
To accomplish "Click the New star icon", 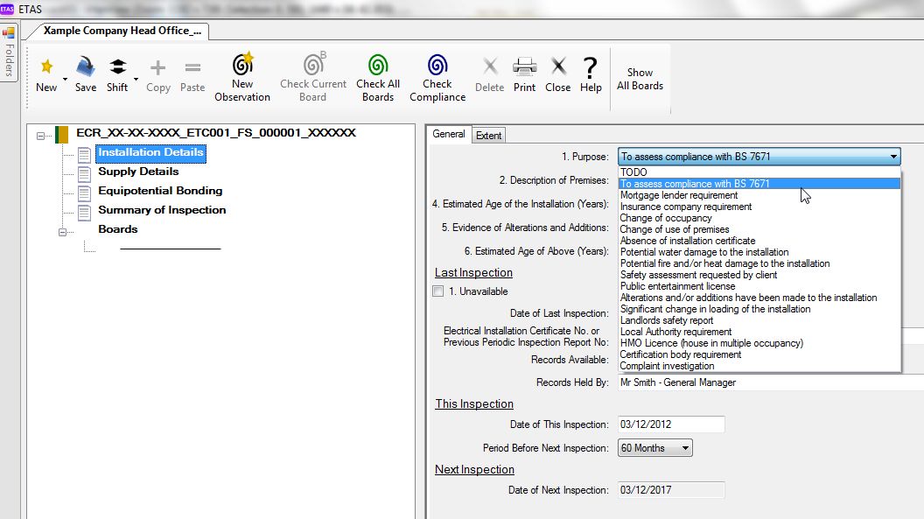I will point(46,67).
